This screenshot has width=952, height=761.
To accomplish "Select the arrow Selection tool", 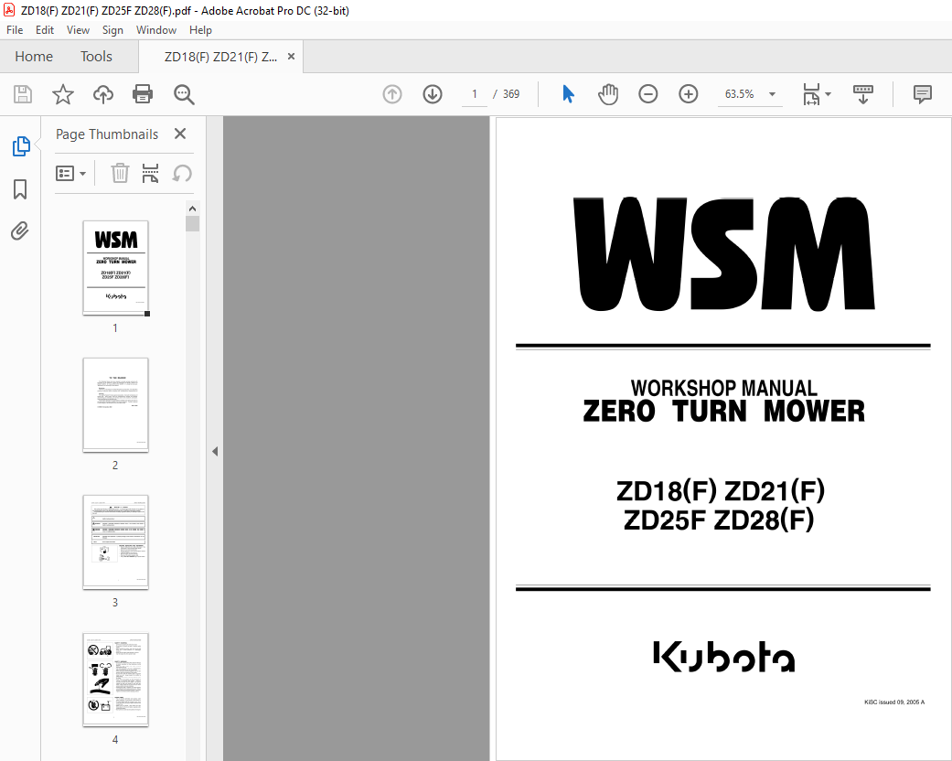I will 568,94.
